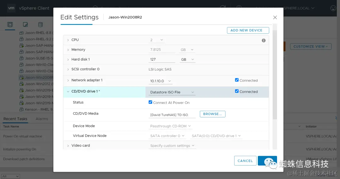Open network 10.1.10.0 dropdown
340x179 pixels.
tap(161, 81)
